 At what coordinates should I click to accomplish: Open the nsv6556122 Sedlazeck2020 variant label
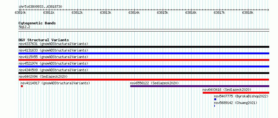(x=154, y=83)
